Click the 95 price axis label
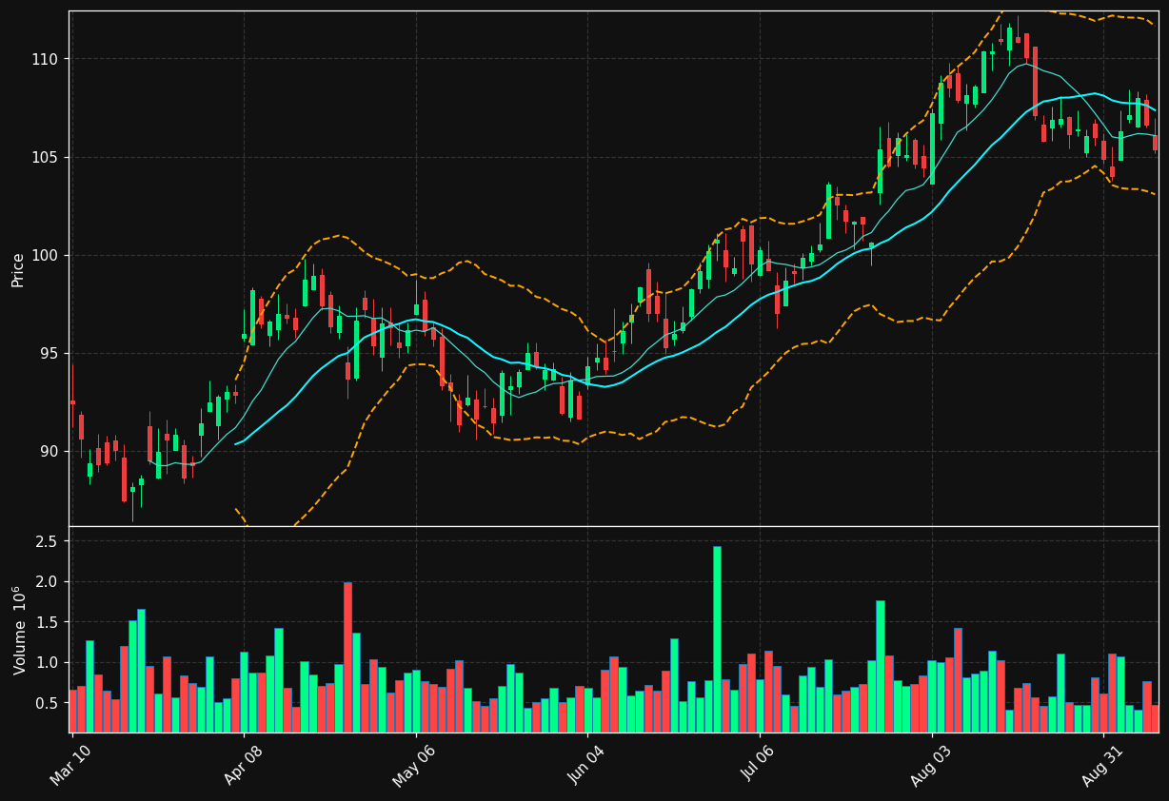The height and width of the screenshot is (801, 1169). [x=49, y=353]
